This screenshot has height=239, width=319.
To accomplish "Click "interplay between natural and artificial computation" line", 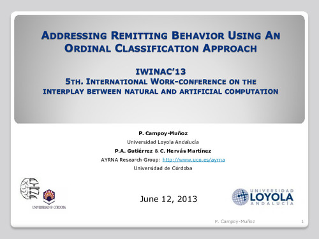I will 161,92.
